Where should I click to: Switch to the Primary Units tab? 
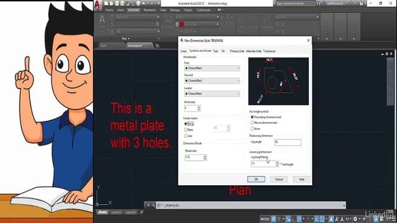[x=237, y=51]
